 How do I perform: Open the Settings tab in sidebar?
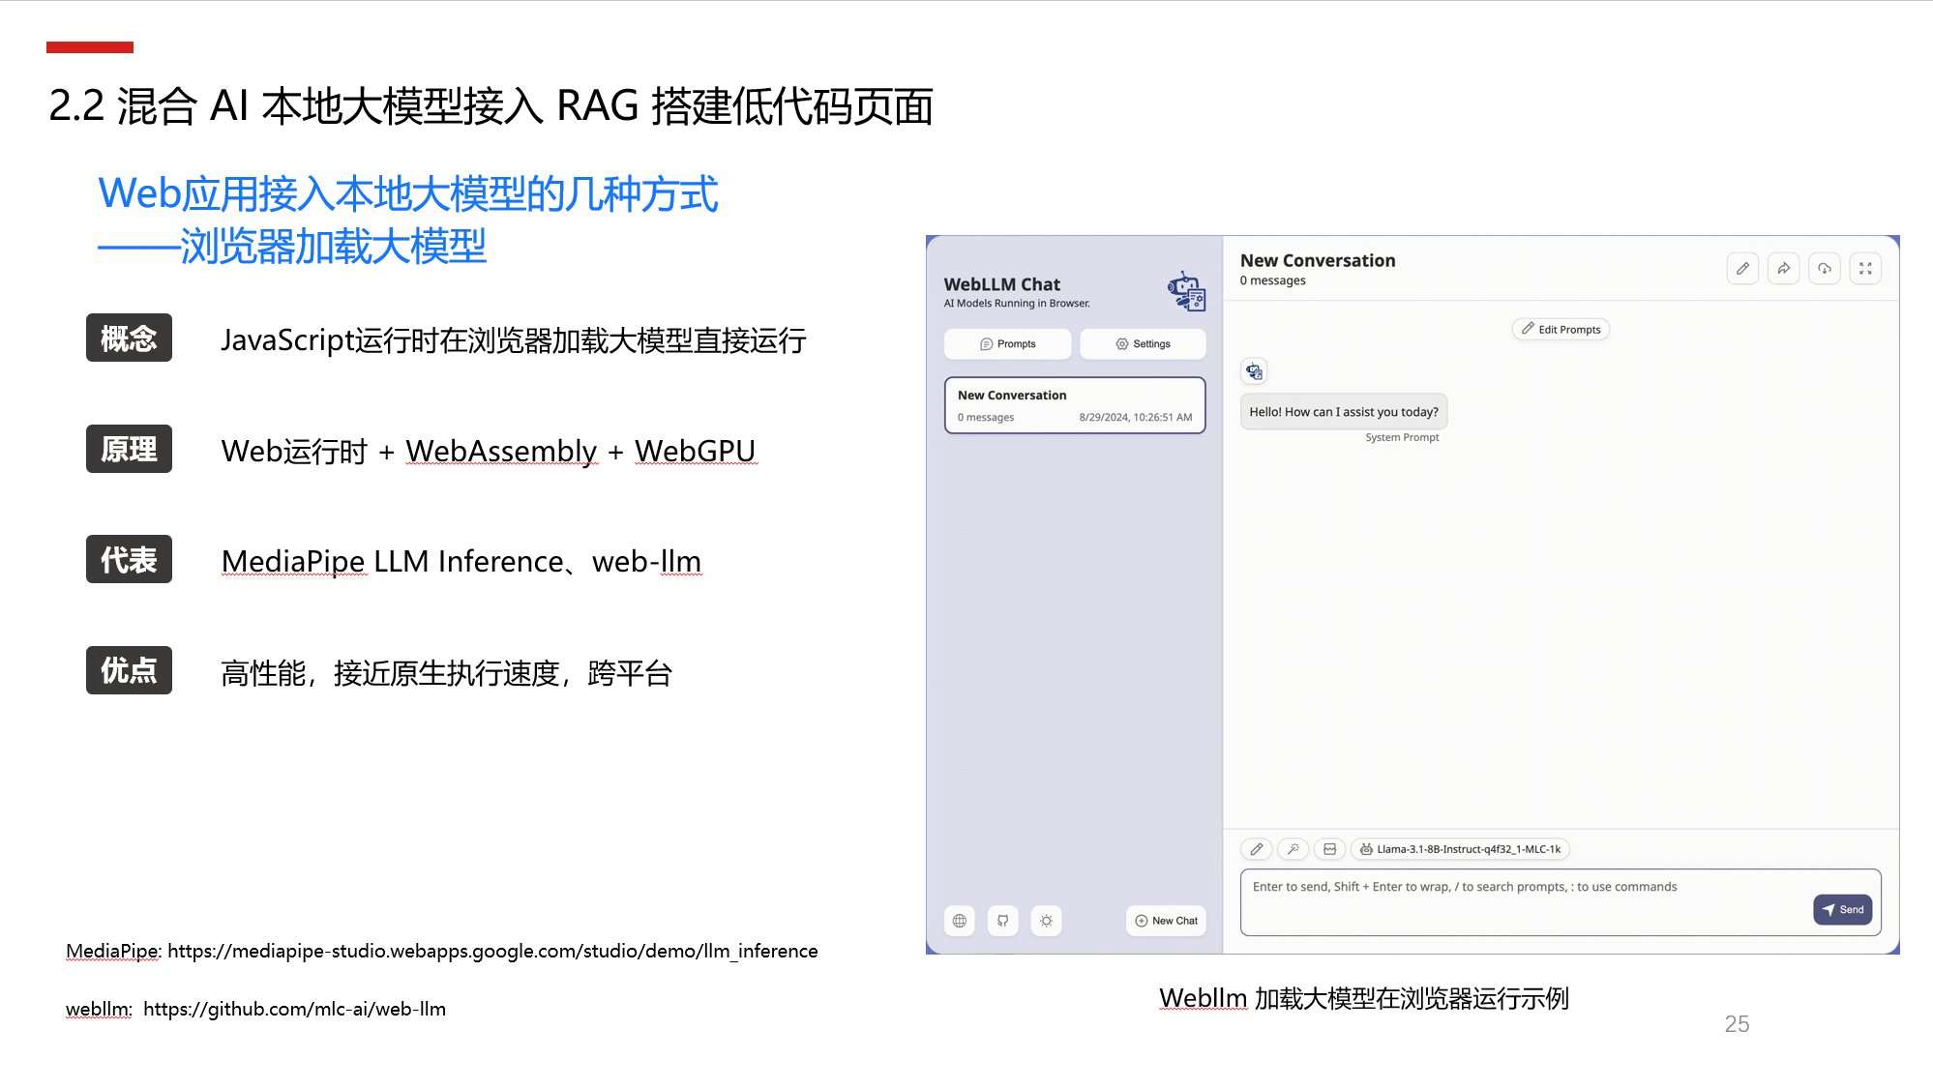pyautogui.click(x=1143, y=344)
